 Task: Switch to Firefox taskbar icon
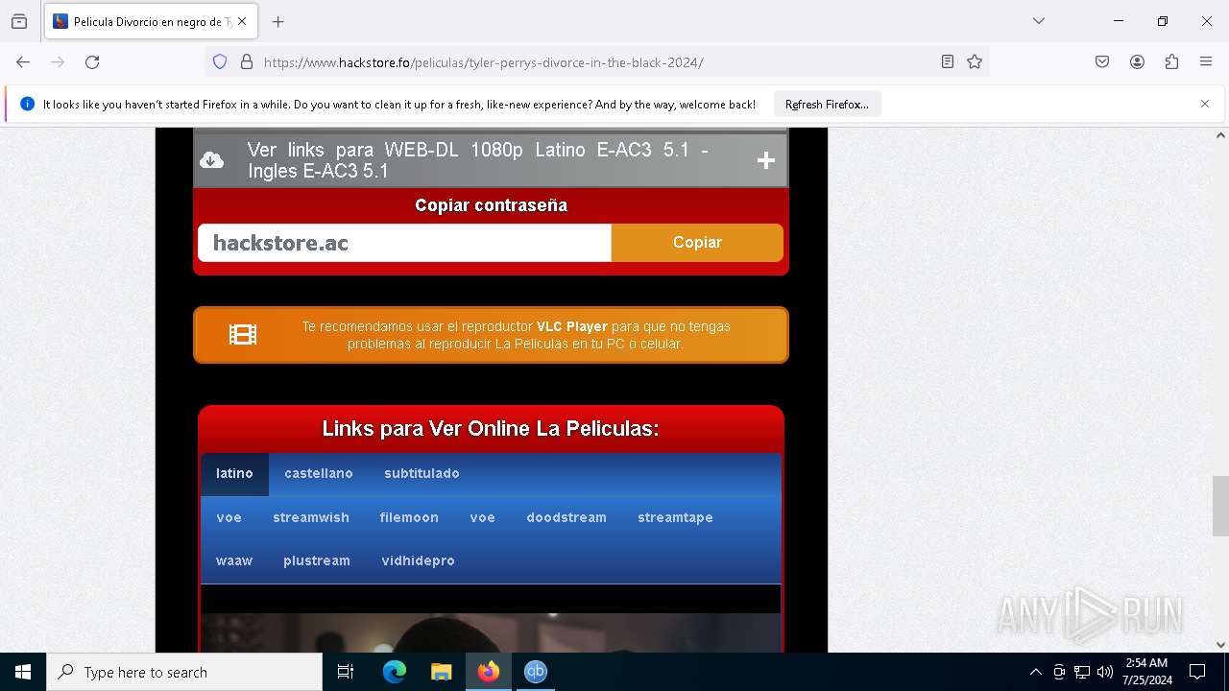[489, 672]
